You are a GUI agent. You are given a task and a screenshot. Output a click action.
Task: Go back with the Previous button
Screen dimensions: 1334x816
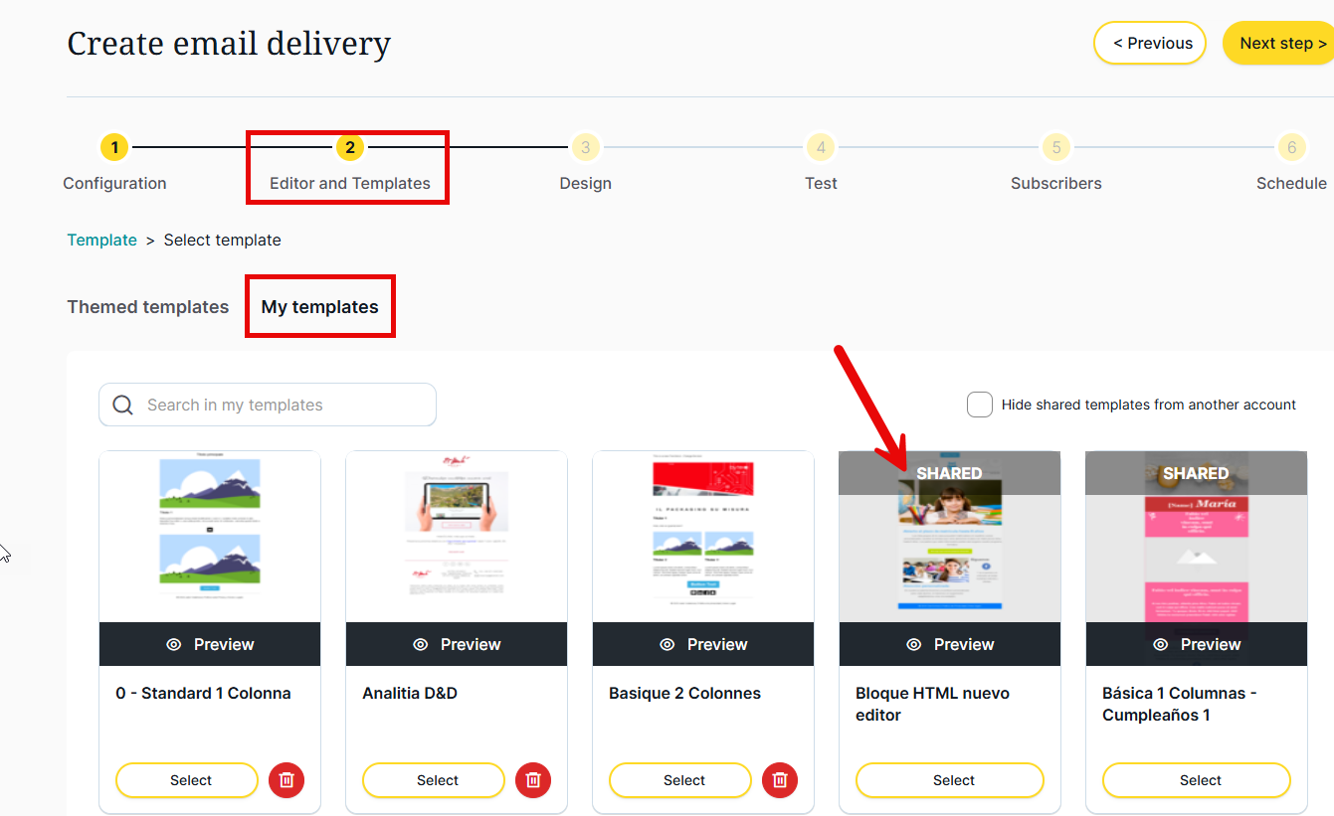click(1150, 44)
